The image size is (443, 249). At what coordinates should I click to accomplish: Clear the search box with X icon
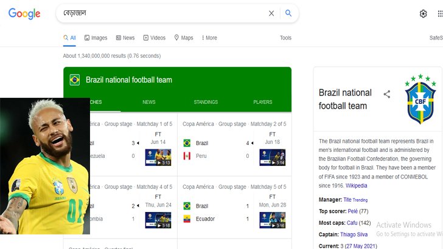pyautogui.click(x=271, y=13)
